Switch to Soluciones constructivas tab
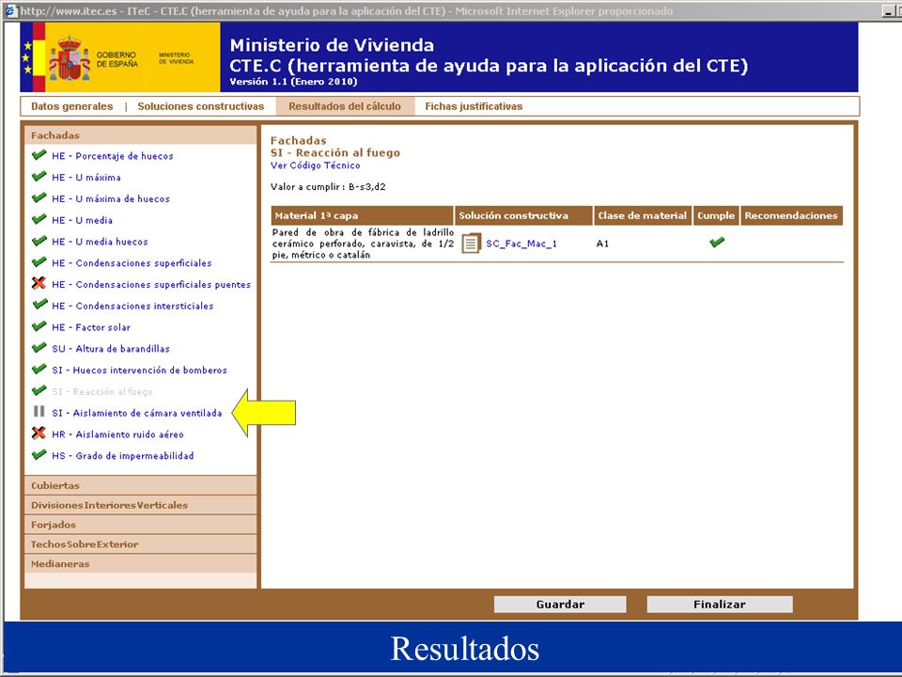 click(x=201, y=106)
